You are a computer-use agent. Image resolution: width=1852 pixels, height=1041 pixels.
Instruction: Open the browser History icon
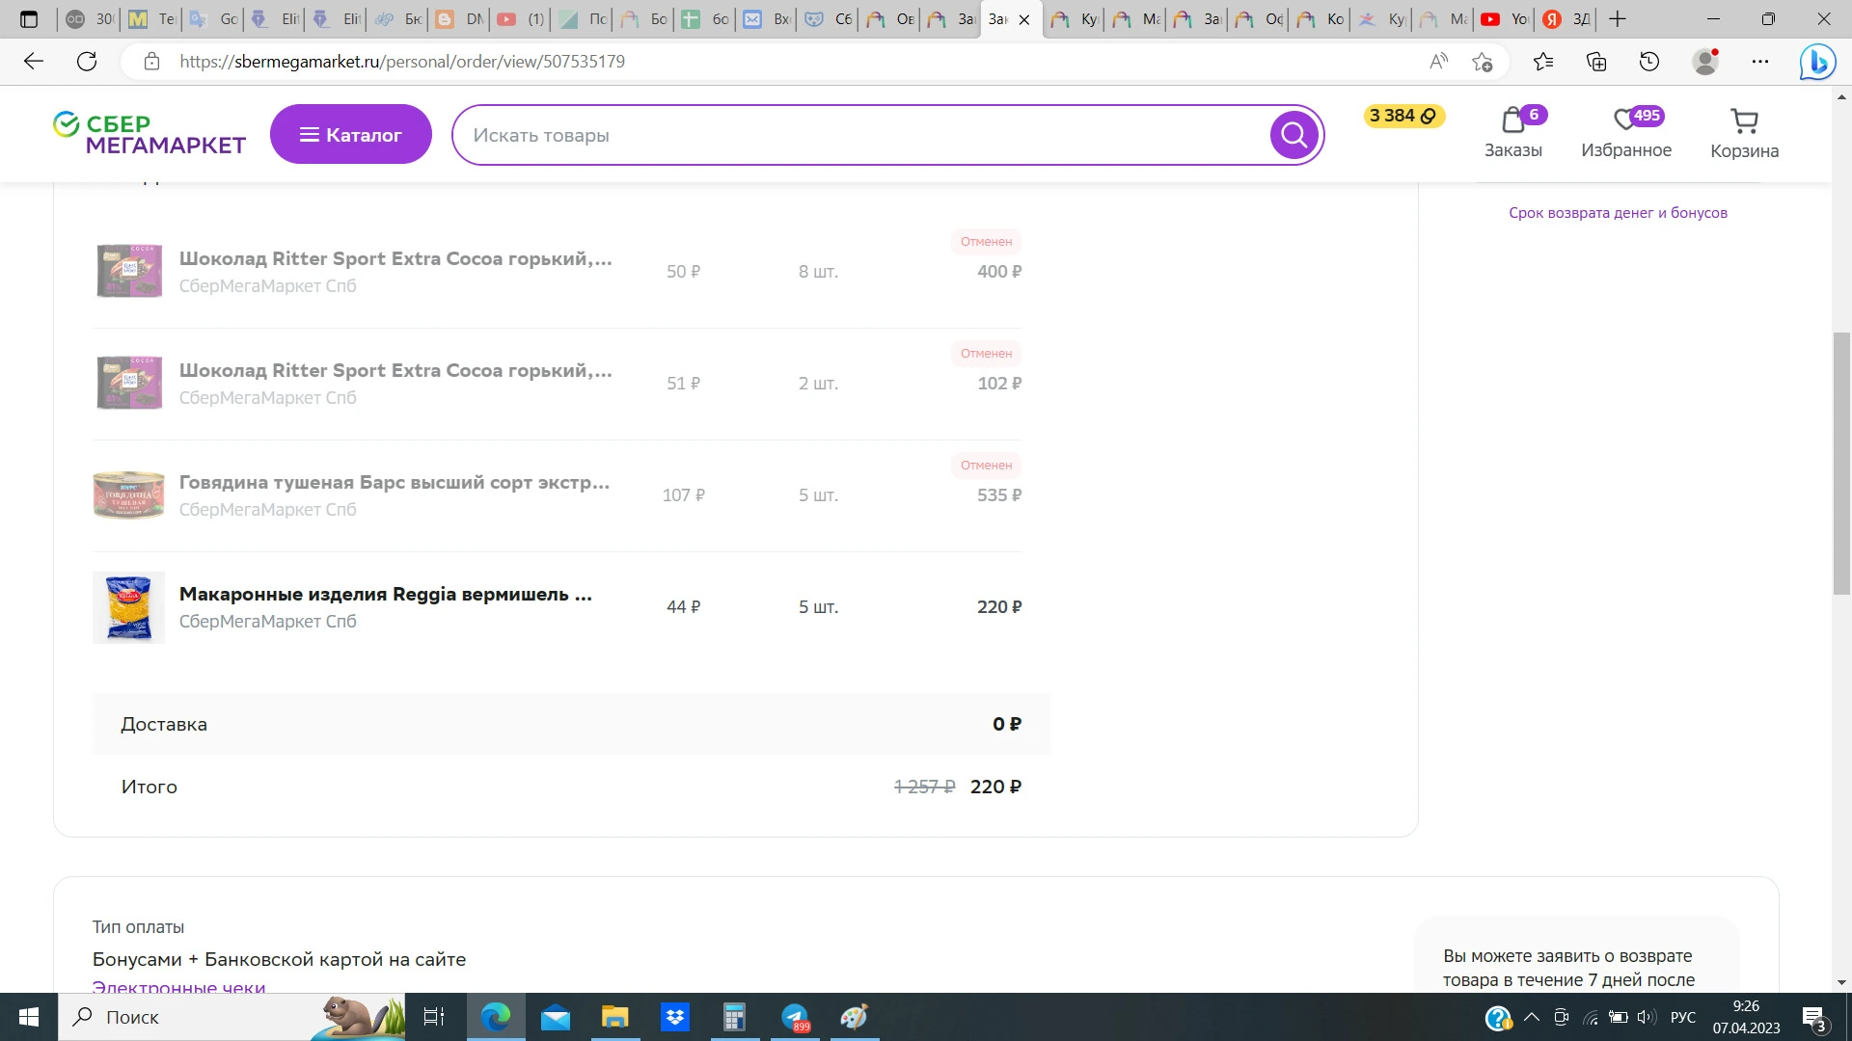tap(1649, 62)
